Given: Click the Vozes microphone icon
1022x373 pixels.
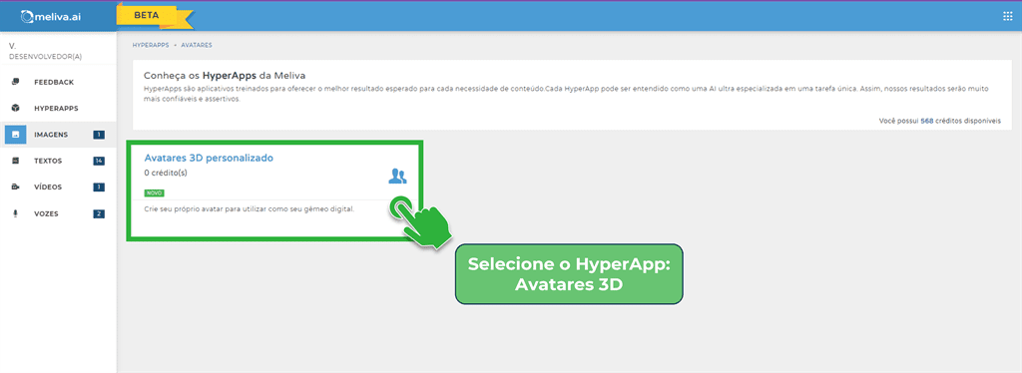Looking at the screenshot, I should [16, 213].
